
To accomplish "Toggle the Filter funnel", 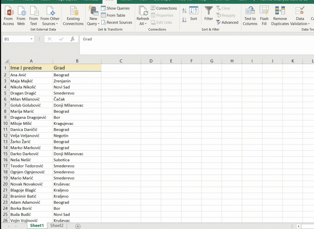I will (x=209, y=13).
